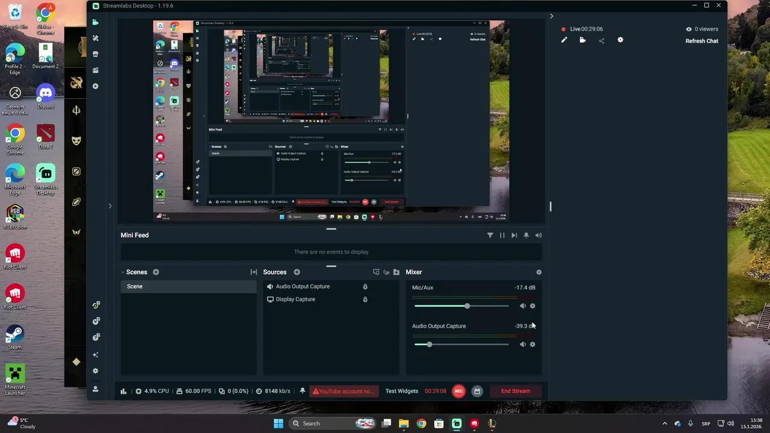
Task: Add a new source with the plus icon
Action: pyautogui.click(x=297, y=272)
